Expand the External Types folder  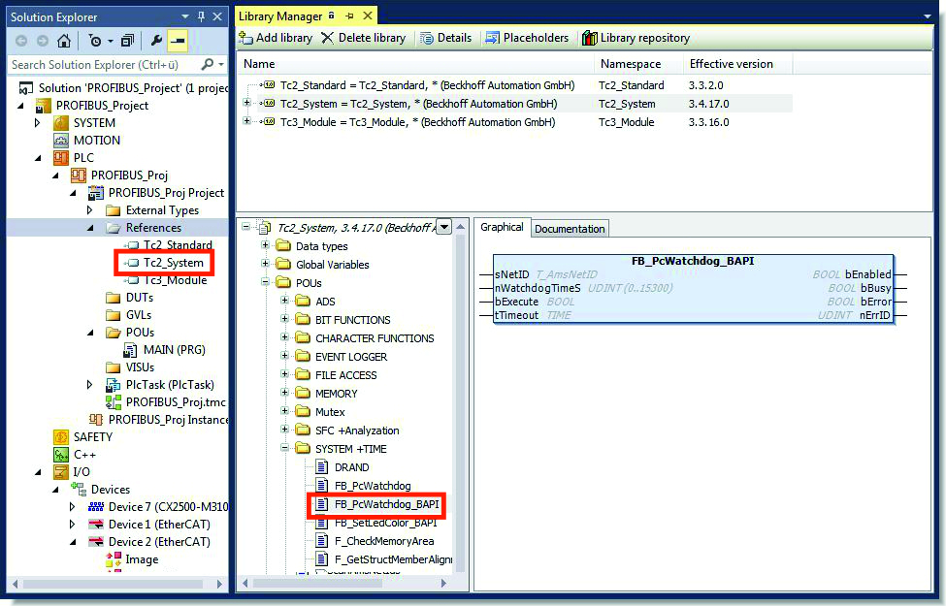(90, 209)
